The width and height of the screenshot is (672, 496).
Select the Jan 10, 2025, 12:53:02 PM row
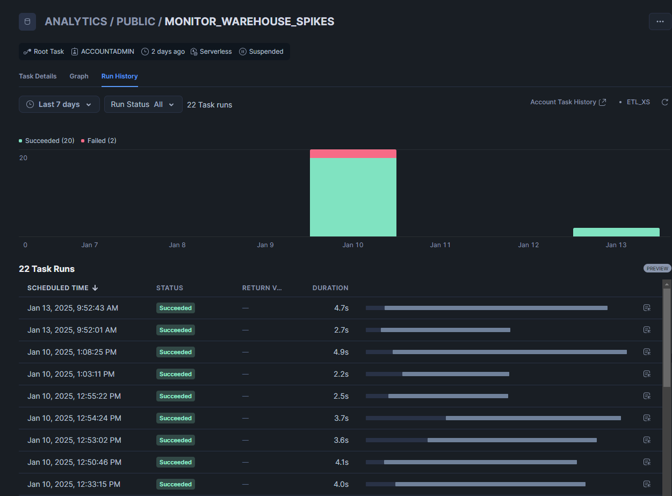tap(341, 440)
